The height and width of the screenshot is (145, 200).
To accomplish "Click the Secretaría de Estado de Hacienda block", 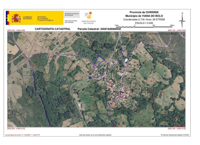I will click(x=72, y=15).
